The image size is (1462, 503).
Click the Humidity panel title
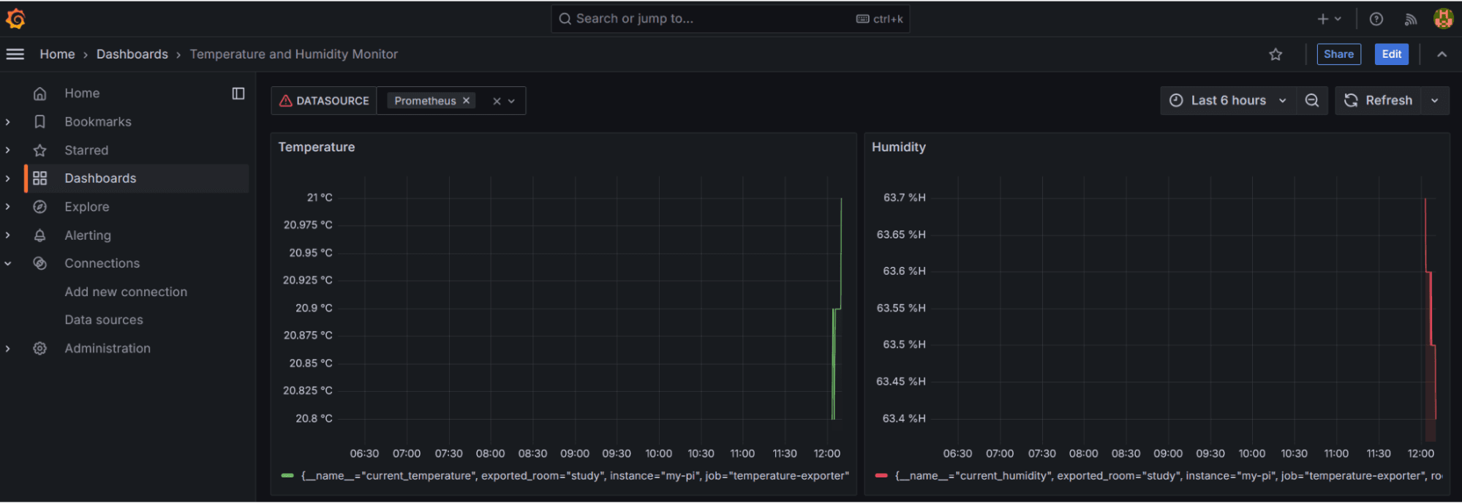[x=898, y=147]
